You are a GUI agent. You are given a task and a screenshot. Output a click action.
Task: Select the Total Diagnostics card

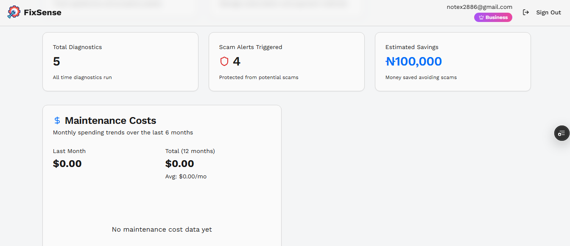(120, 62)
